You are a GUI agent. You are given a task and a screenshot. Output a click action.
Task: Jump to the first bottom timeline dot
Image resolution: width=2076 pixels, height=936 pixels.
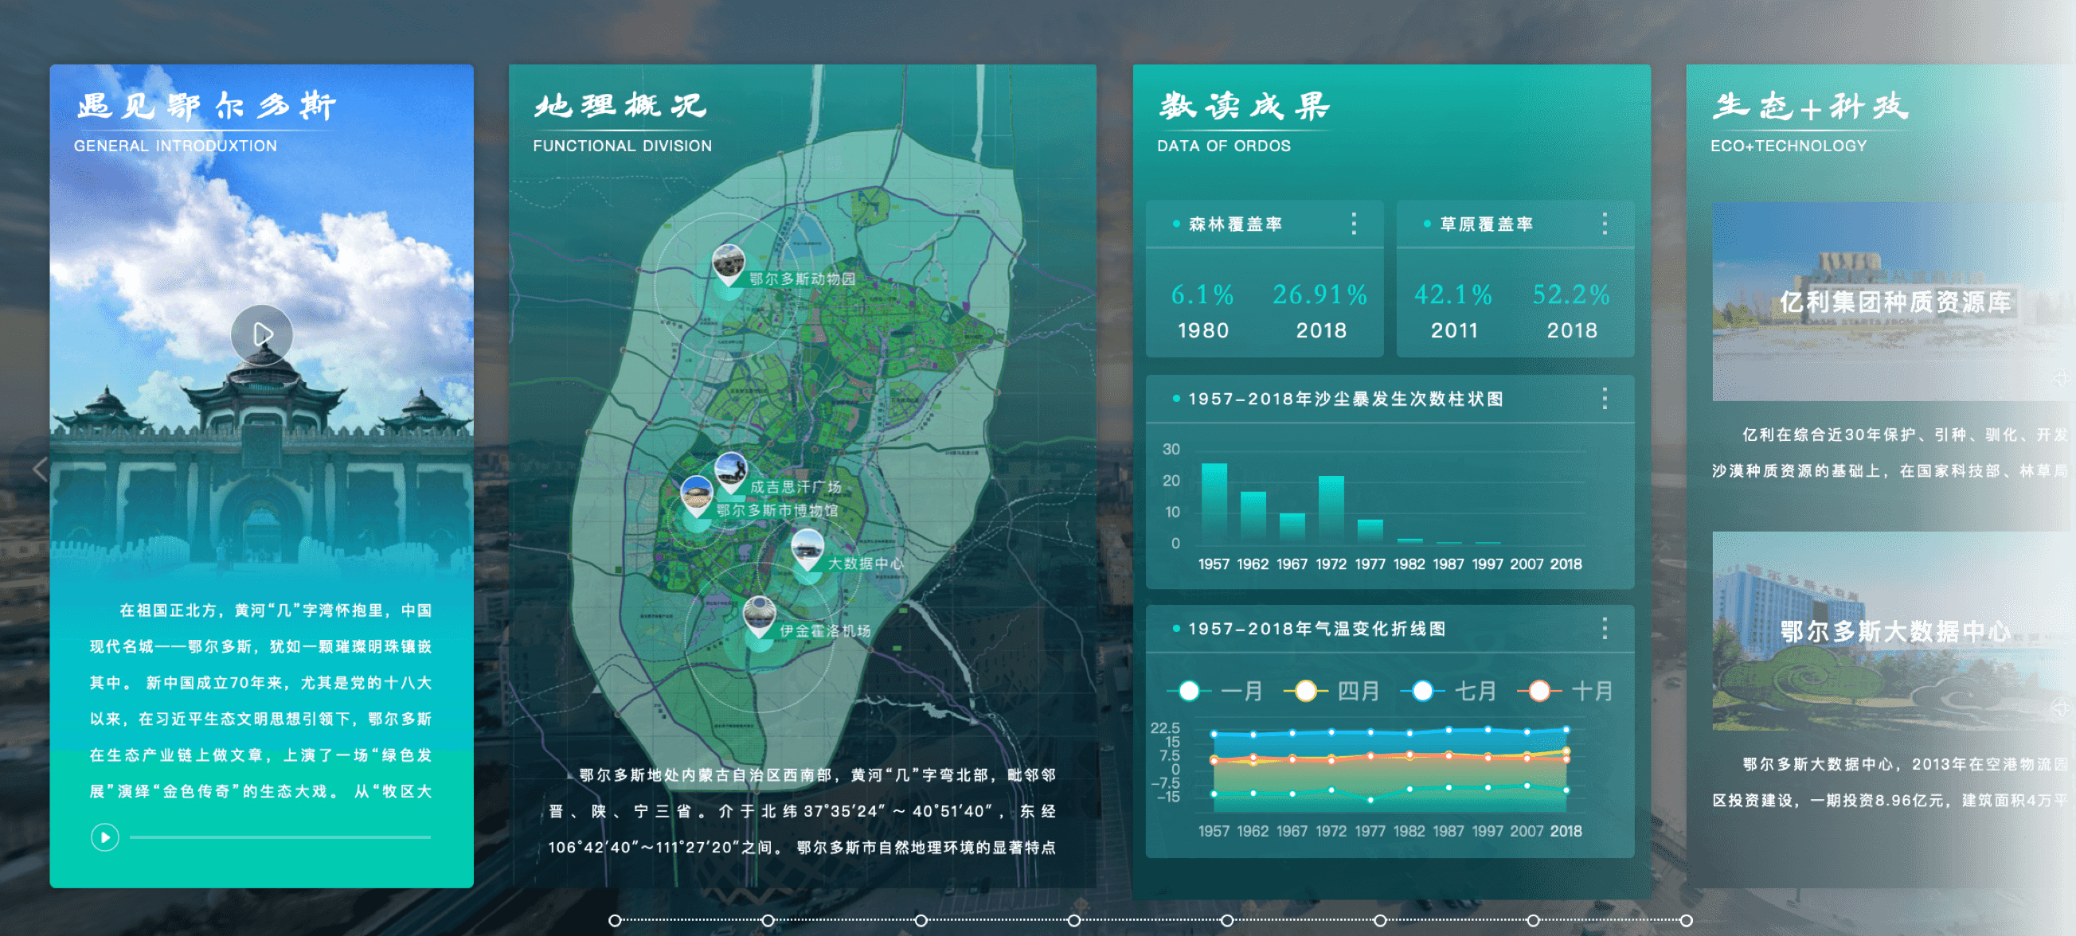[x=615, y=920]
